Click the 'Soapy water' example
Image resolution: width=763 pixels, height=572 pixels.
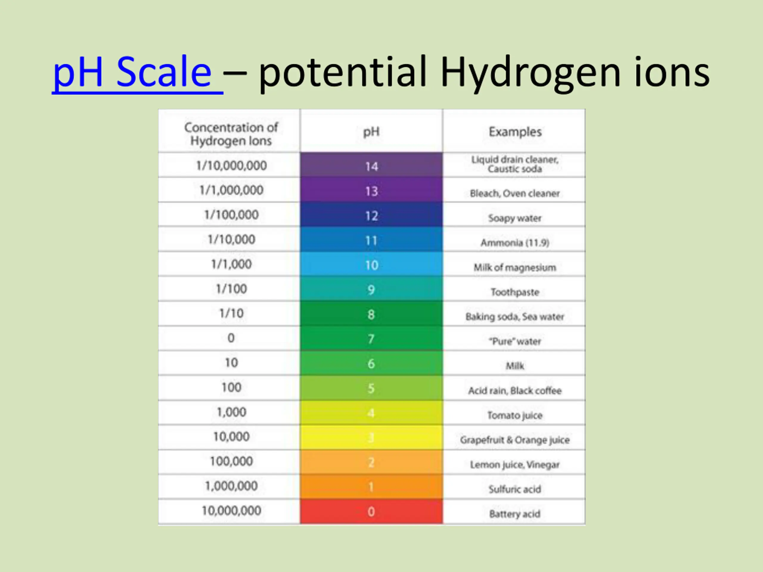(x=515, y=218)
